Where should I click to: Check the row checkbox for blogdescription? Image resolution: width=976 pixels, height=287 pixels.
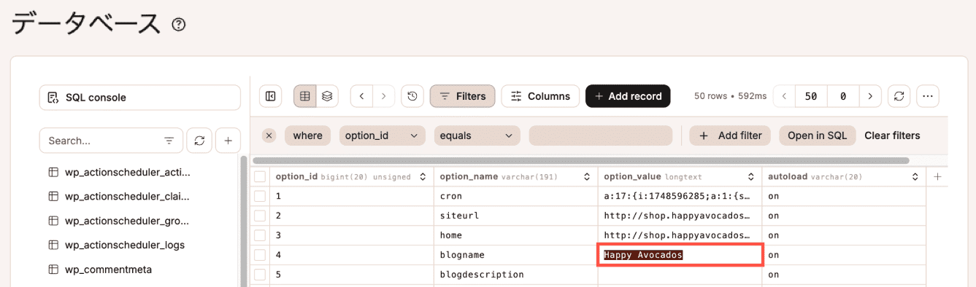[260, 275]
